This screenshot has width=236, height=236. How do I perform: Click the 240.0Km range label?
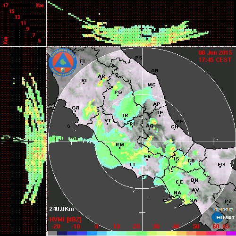61,209
